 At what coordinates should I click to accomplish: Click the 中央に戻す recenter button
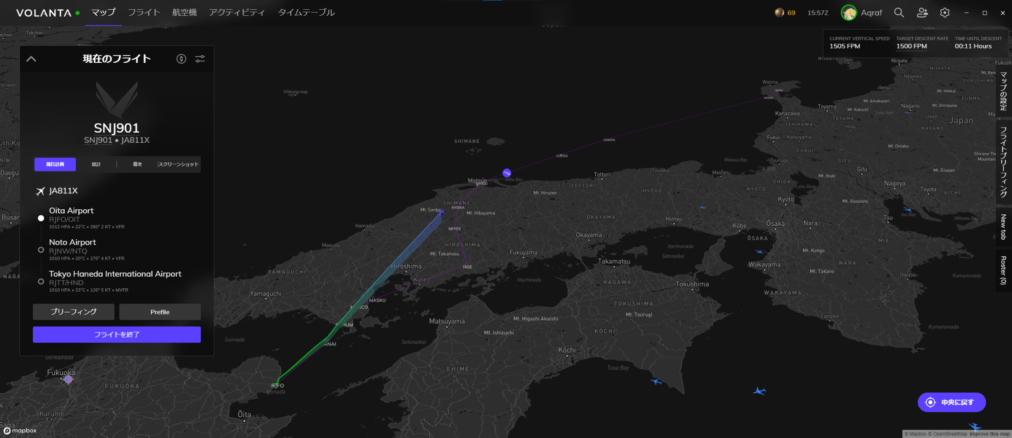click(x=951, y=402)
